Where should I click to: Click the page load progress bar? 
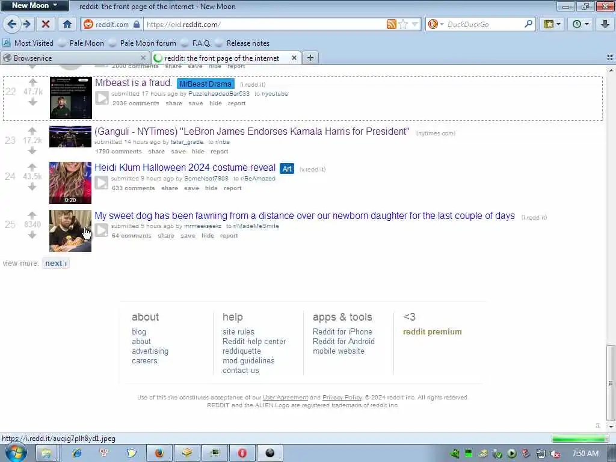pyautogui.click(x=580, y=439)
